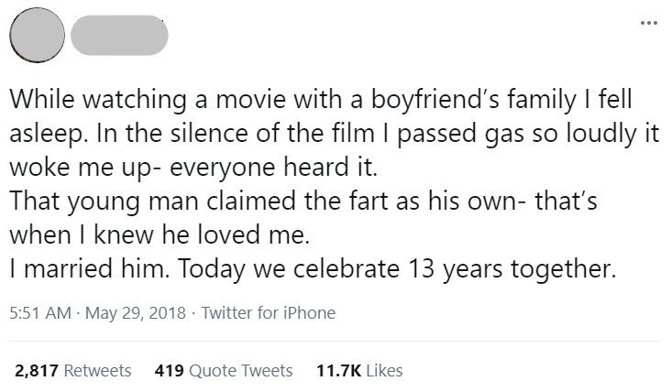The image size is (672, 392).
Task: Click the May 29, 2018 date
Action: tap(136, 313)
